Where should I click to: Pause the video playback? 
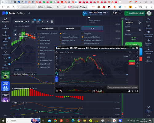click(x=57, y=91)
